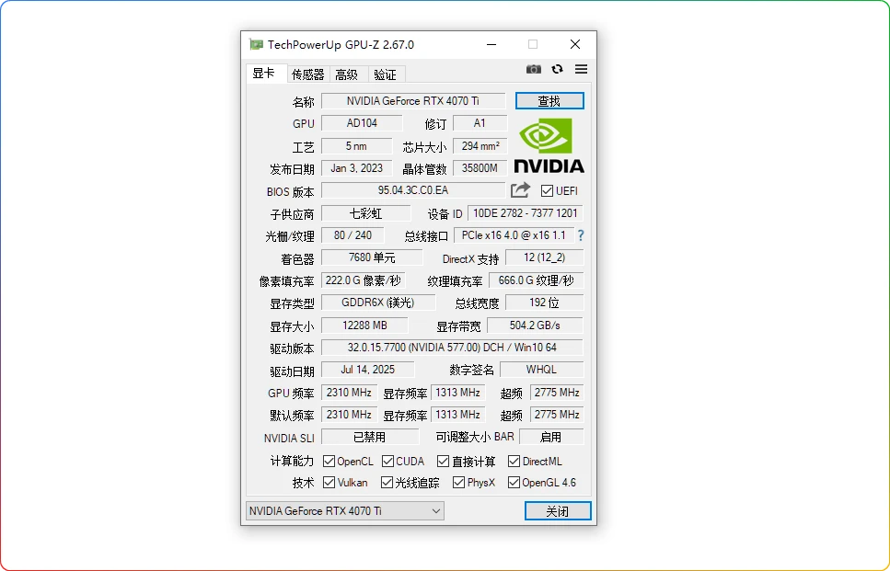Close the GPU-Z window with X
The image size is (890, 571).
tap(575, 44)
